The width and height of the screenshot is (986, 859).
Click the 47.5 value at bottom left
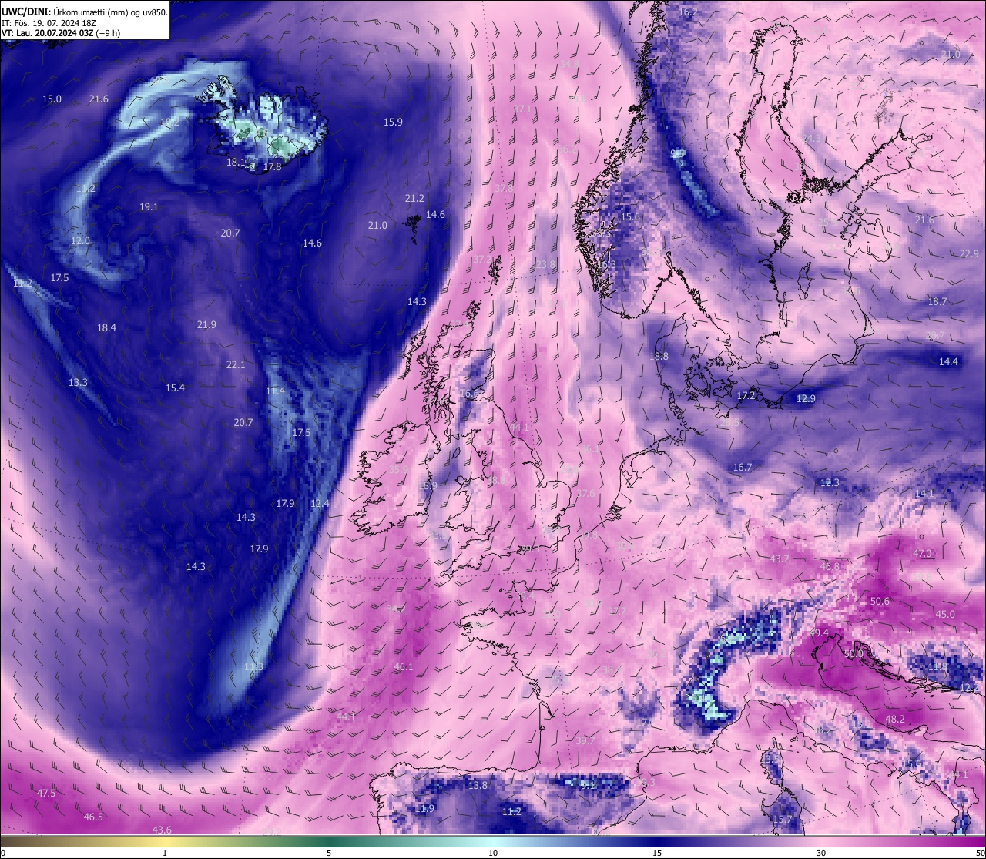tap(46, 794)
